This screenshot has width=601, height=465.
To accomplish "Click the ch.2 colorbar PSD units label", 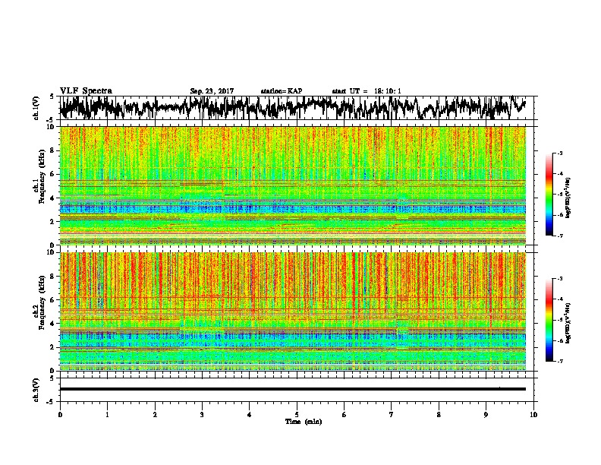I will (x=568, y=324).
